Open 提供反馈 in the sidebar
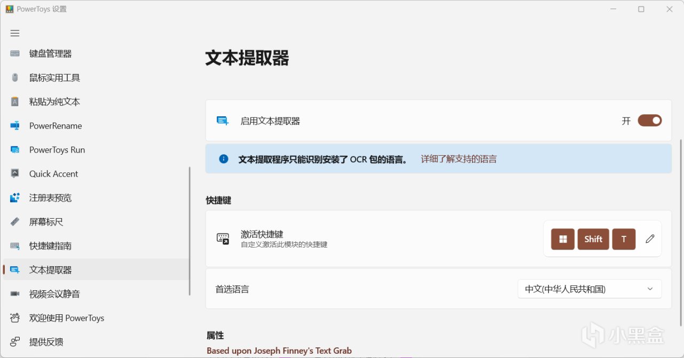Screen dimensions: 684x358 coord(96,342)
